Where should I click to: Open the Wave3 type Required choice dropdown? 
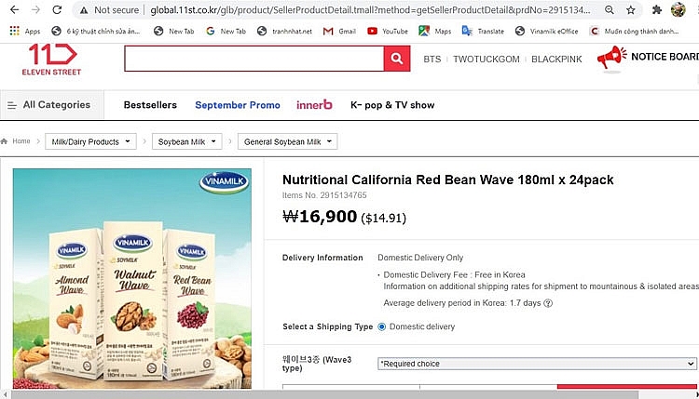(x=537, y=364)
